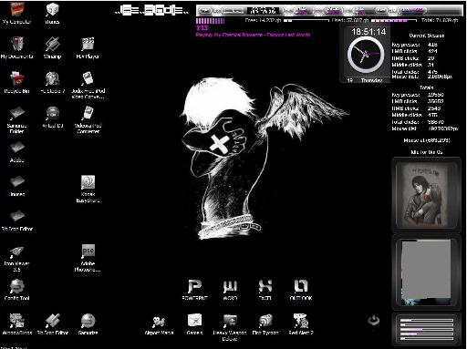Open Jodix Free iPod Video Converter icon
Image resolution: width=467 pixels, height=349 pixels.
(x=88, y=85)
